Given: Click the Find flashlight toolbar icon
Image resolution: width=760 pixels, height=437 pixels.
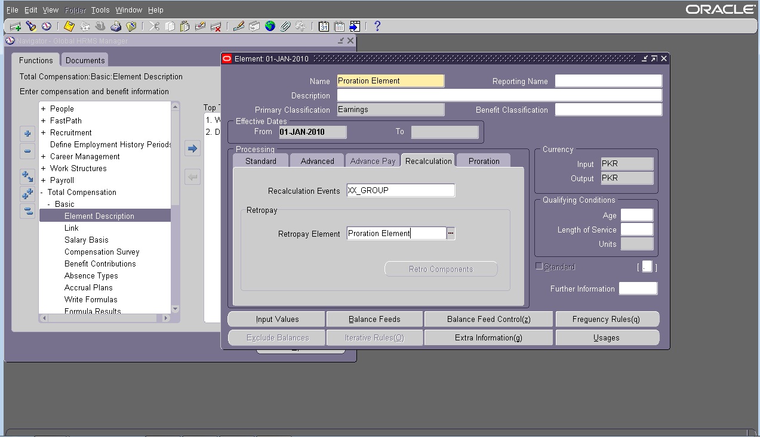Looking at the screenshot, I should click(x=31, y=26).
